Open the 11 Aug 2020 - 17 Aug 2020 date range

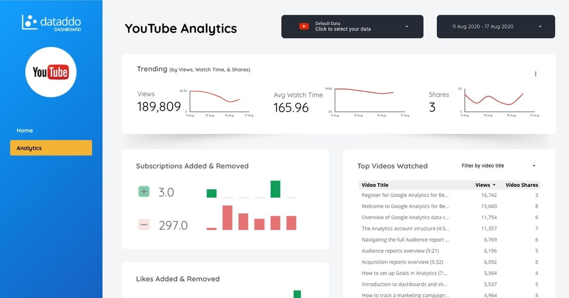[496, 26]
